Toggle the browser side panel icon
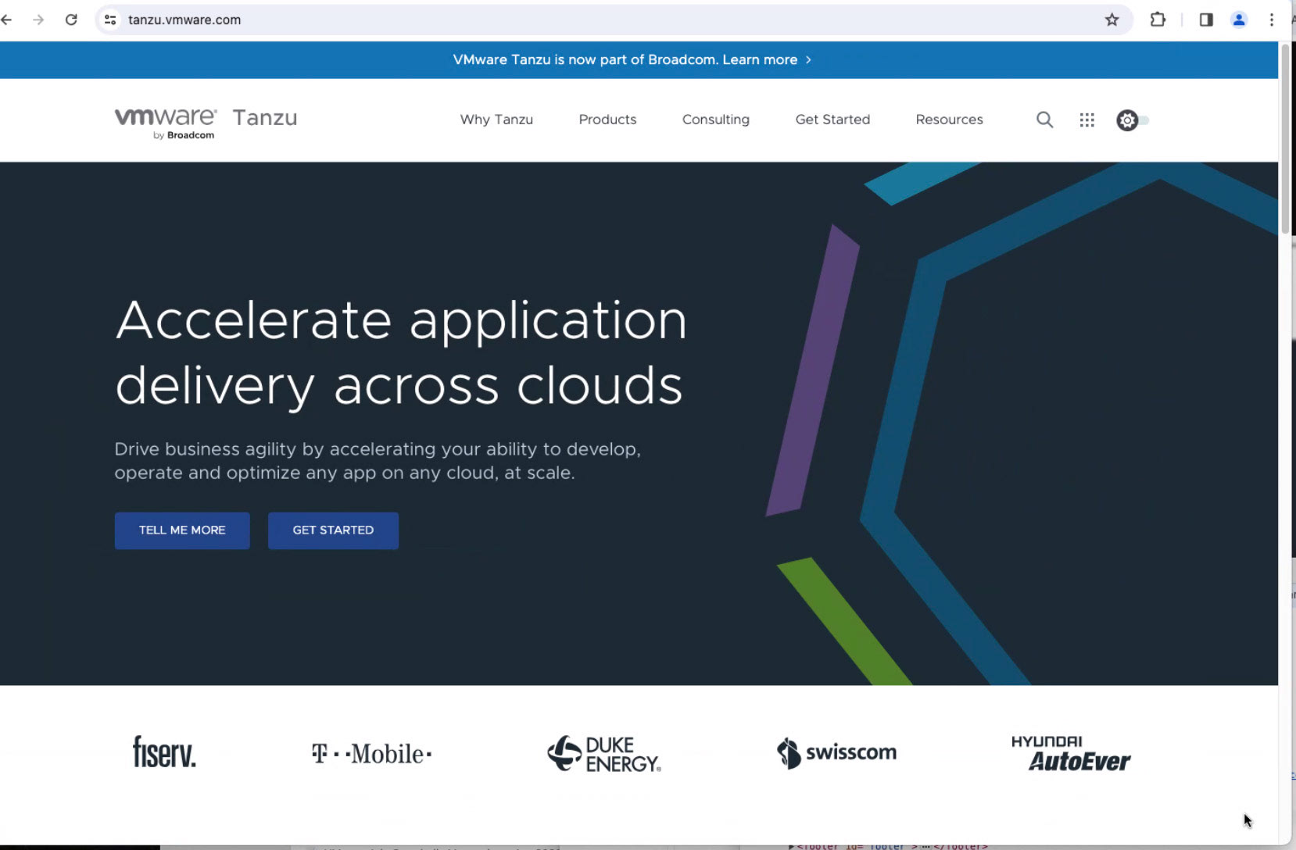 [x=1206, y=20]
